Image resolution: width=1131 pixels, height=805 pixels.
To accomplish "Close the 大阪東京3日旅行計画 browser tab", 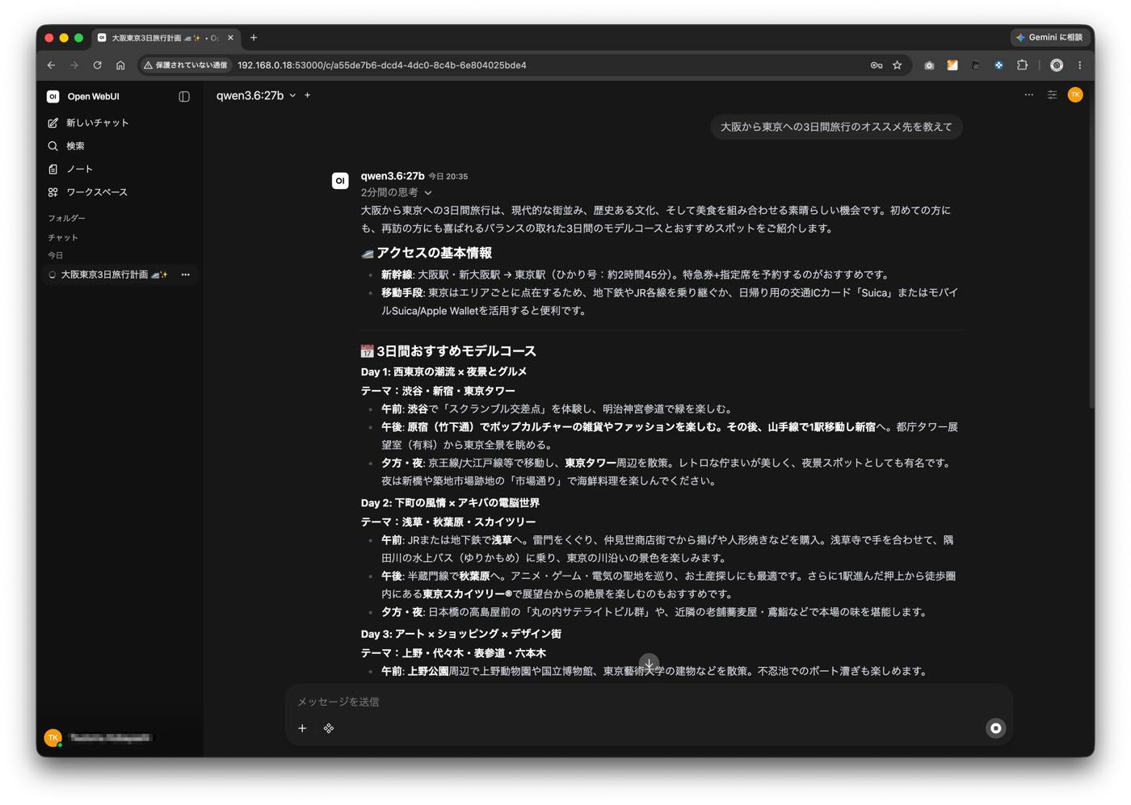I will pos(230,38).
